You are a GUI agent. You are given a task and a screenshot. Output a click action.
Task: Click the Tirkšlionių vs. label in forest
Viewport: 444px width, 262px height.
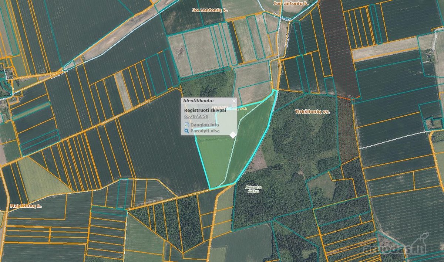tap(312, 111)
